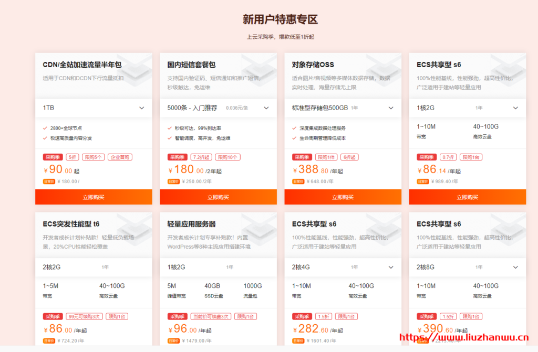Image resolution: width=538 pixels, height=352 pixels.
Task: Click the package icon on the 2核8G ECS共享型 s6 card
Action: [507, 232]
